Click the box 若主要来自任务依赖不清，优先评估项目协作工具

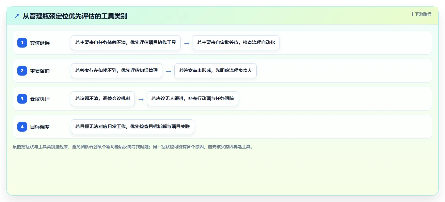[x=126, y=43]
